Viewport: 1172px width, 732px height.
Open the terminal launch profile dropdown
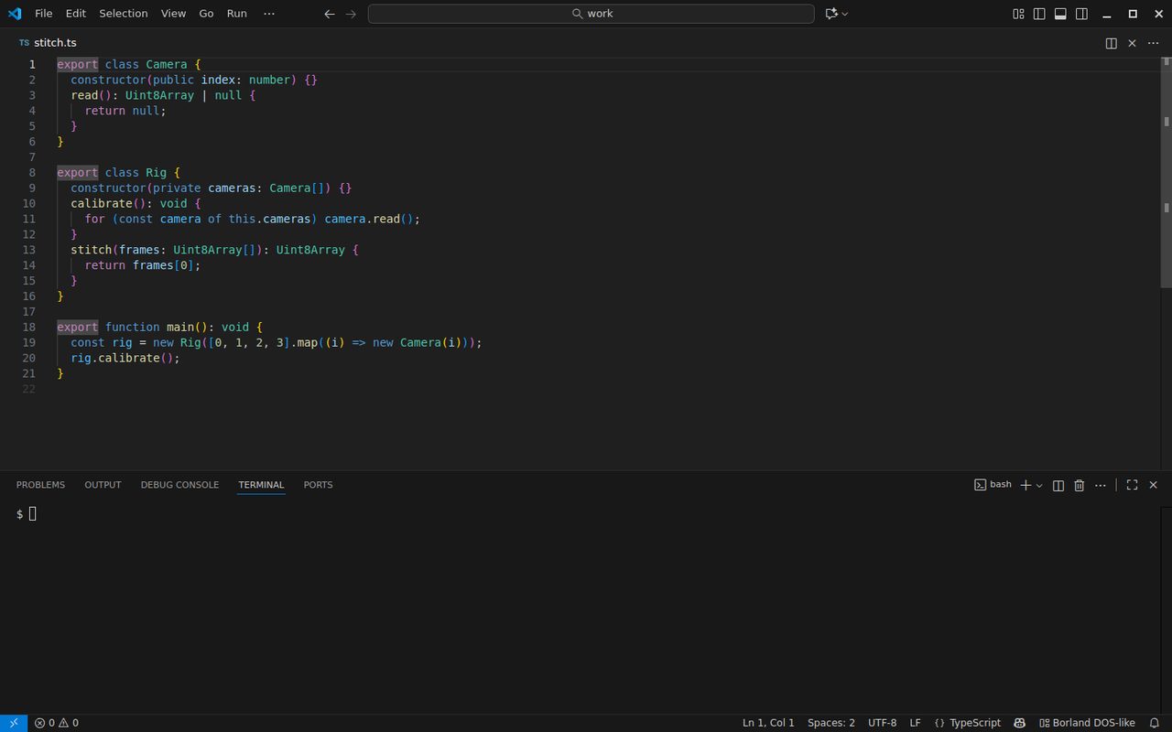(1039, 485)
